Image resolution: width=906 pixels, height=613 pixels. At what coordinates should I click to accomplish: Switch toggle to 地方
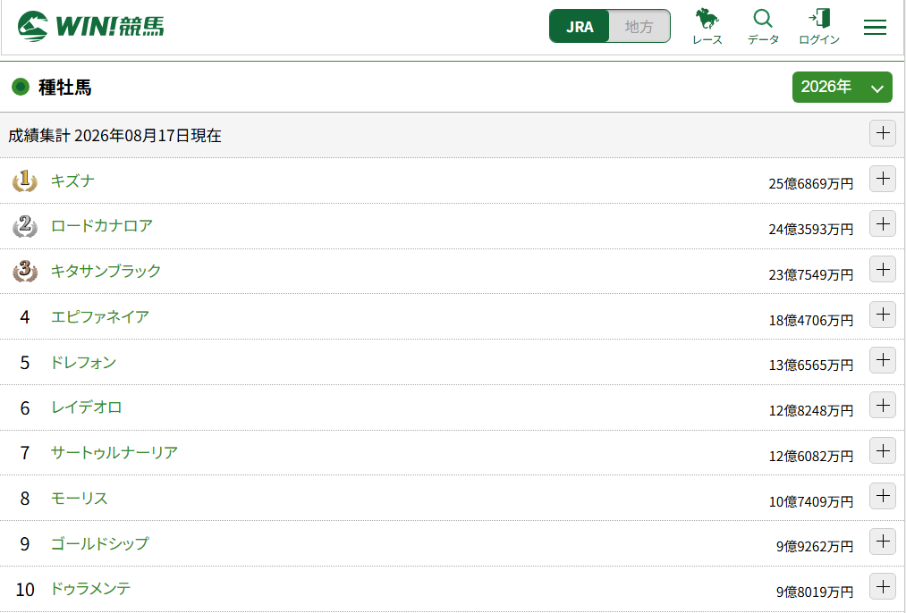pos(639,27)
